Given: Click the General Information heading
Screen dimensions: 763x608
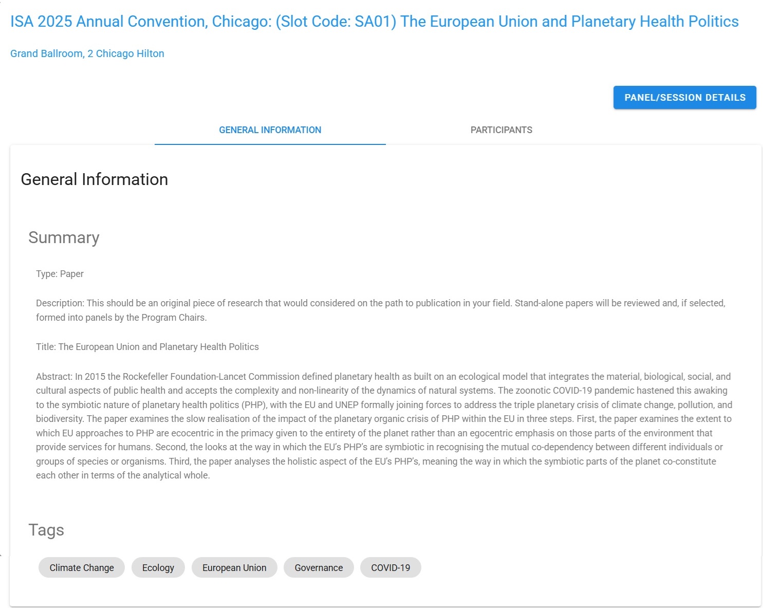Looking at the screenshot, I should pyautogui.click(x=95, y=179).
